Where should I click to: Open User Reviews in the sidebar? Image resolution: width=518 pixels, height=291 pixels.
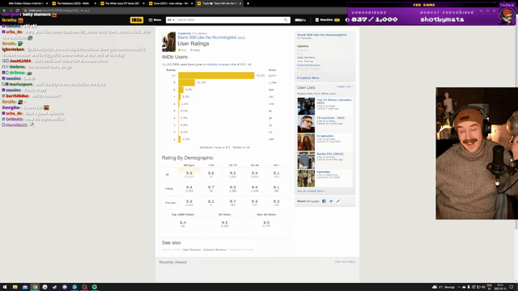pyautogui.click(x=306, y=57)
